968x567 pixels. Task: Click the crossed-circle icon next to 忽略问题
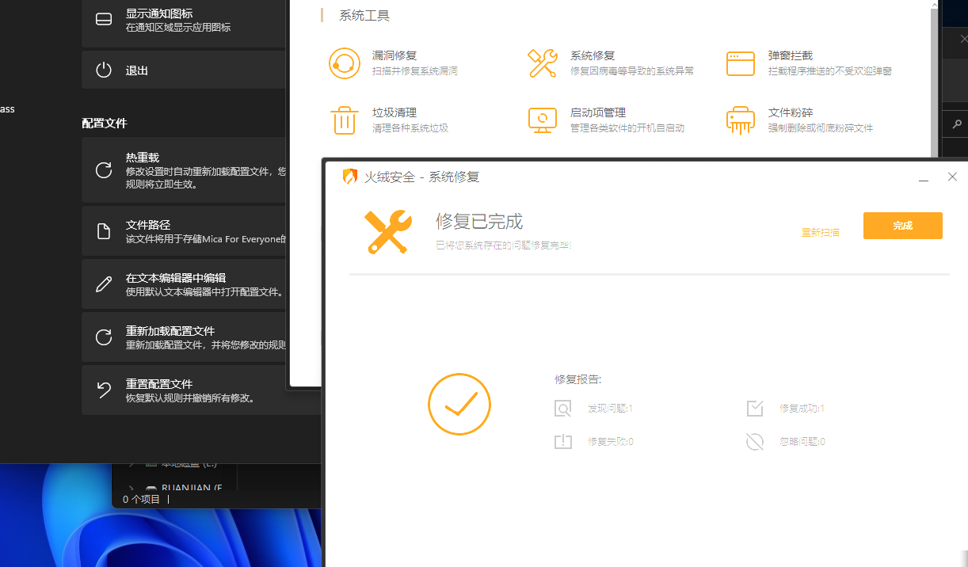pos(755,442)
